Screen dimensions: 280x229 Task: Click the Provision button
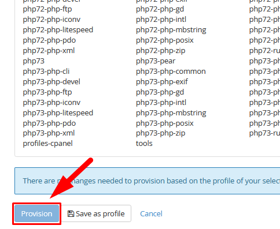(x=36, y=213)
